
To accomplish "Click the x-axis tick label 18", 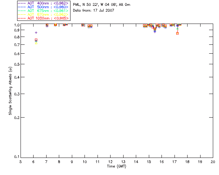I will [x=187, y=162].
